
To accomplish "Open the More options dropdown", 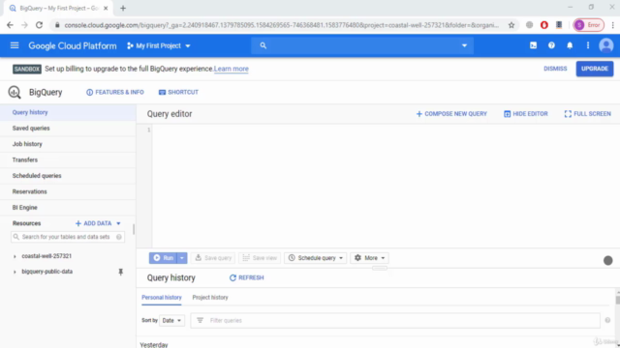I will click(x=369, y=258).
